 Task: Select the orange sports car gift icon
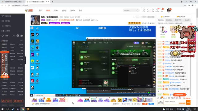113,100
